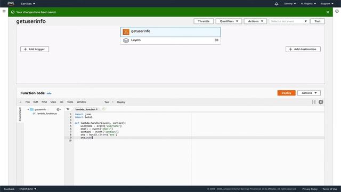341x192 pixels.
Task: Open the notifications bell icon
Action: 276,4
